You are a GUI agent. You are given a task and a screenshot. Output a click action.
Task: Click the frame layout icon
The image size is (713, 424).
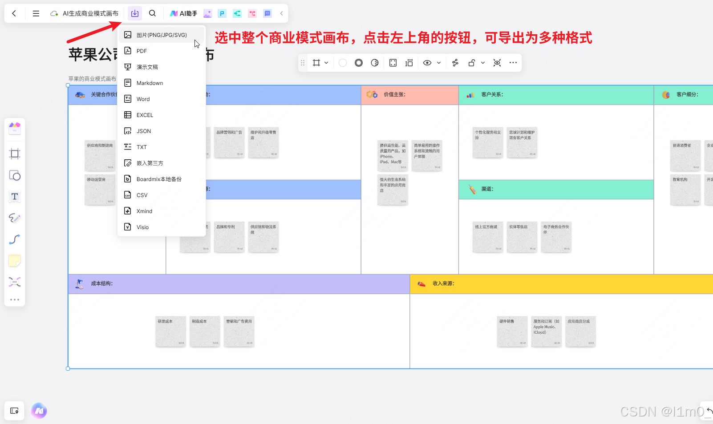click(409, 63)
